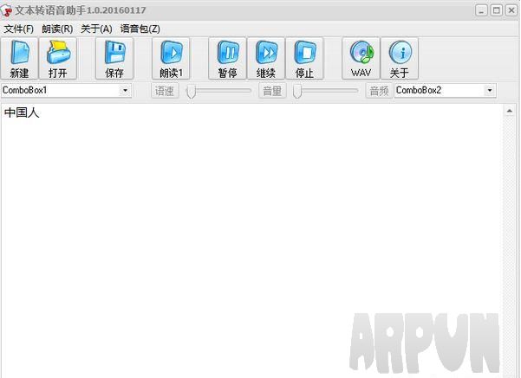Open the 关于(A) menu
The width and height of the screenshot is (521, 378).
click(x=96, y=29)
